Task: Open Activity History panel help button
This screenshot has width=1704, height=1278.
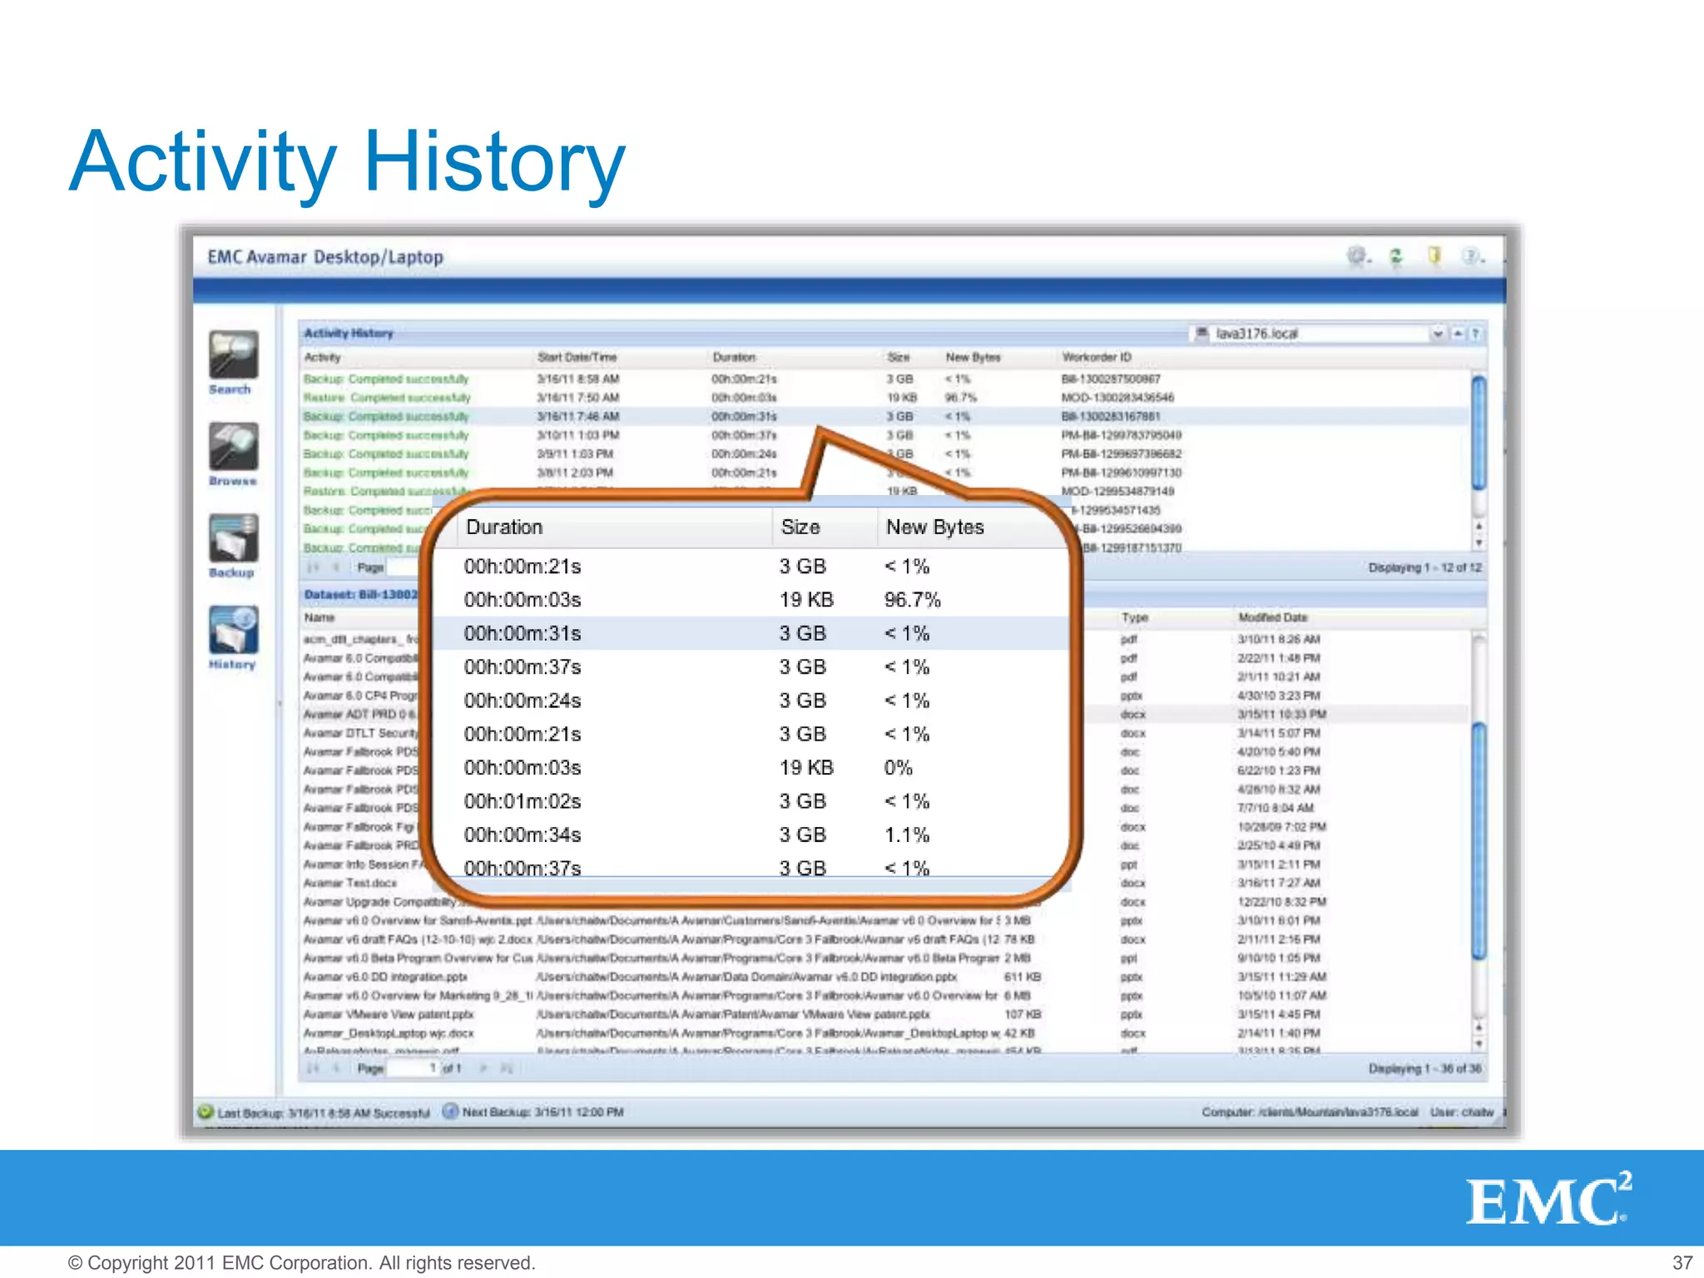Action: coord(1475,334)
